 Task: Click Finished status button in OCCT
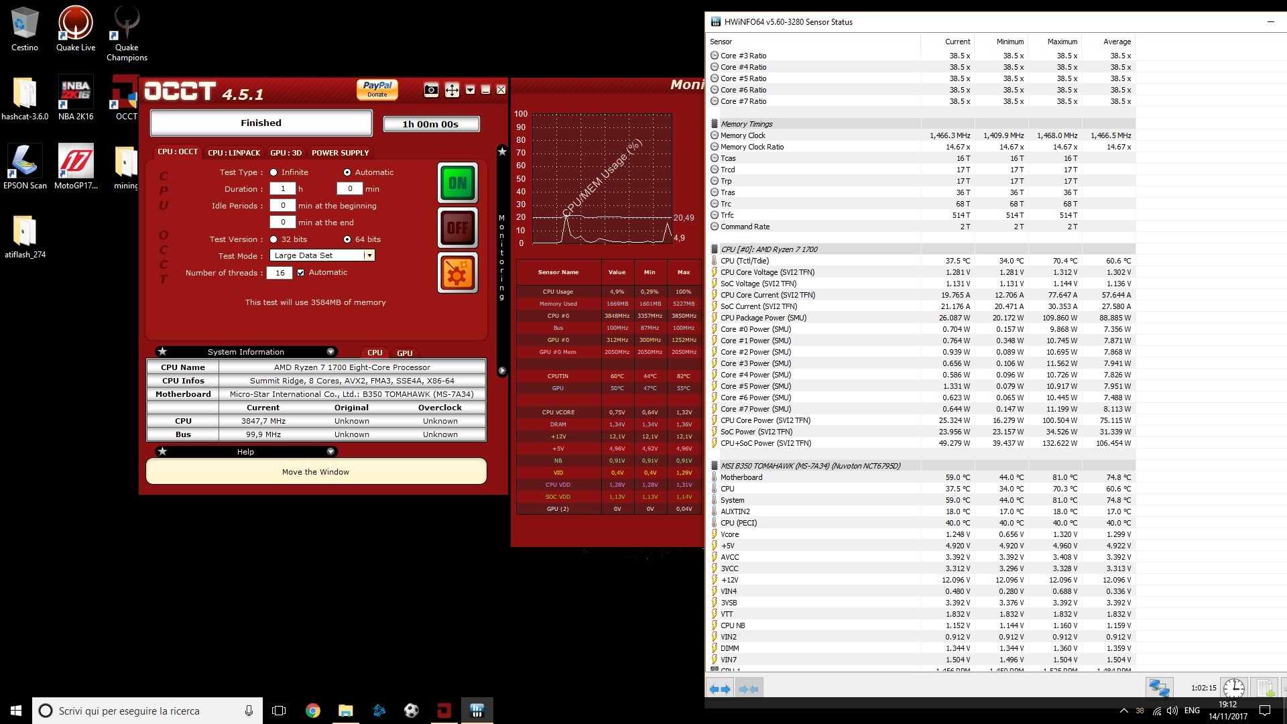pyautogui.click(x=261, y=123)
